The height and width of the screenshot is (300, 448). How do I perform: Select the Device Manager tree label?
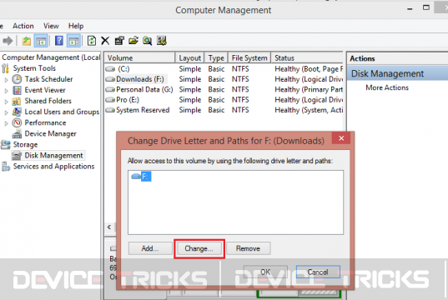[51, 133]
